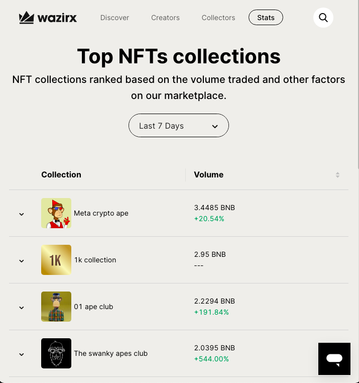
Task: Open the chat support widget
Action: coord(334,359)
